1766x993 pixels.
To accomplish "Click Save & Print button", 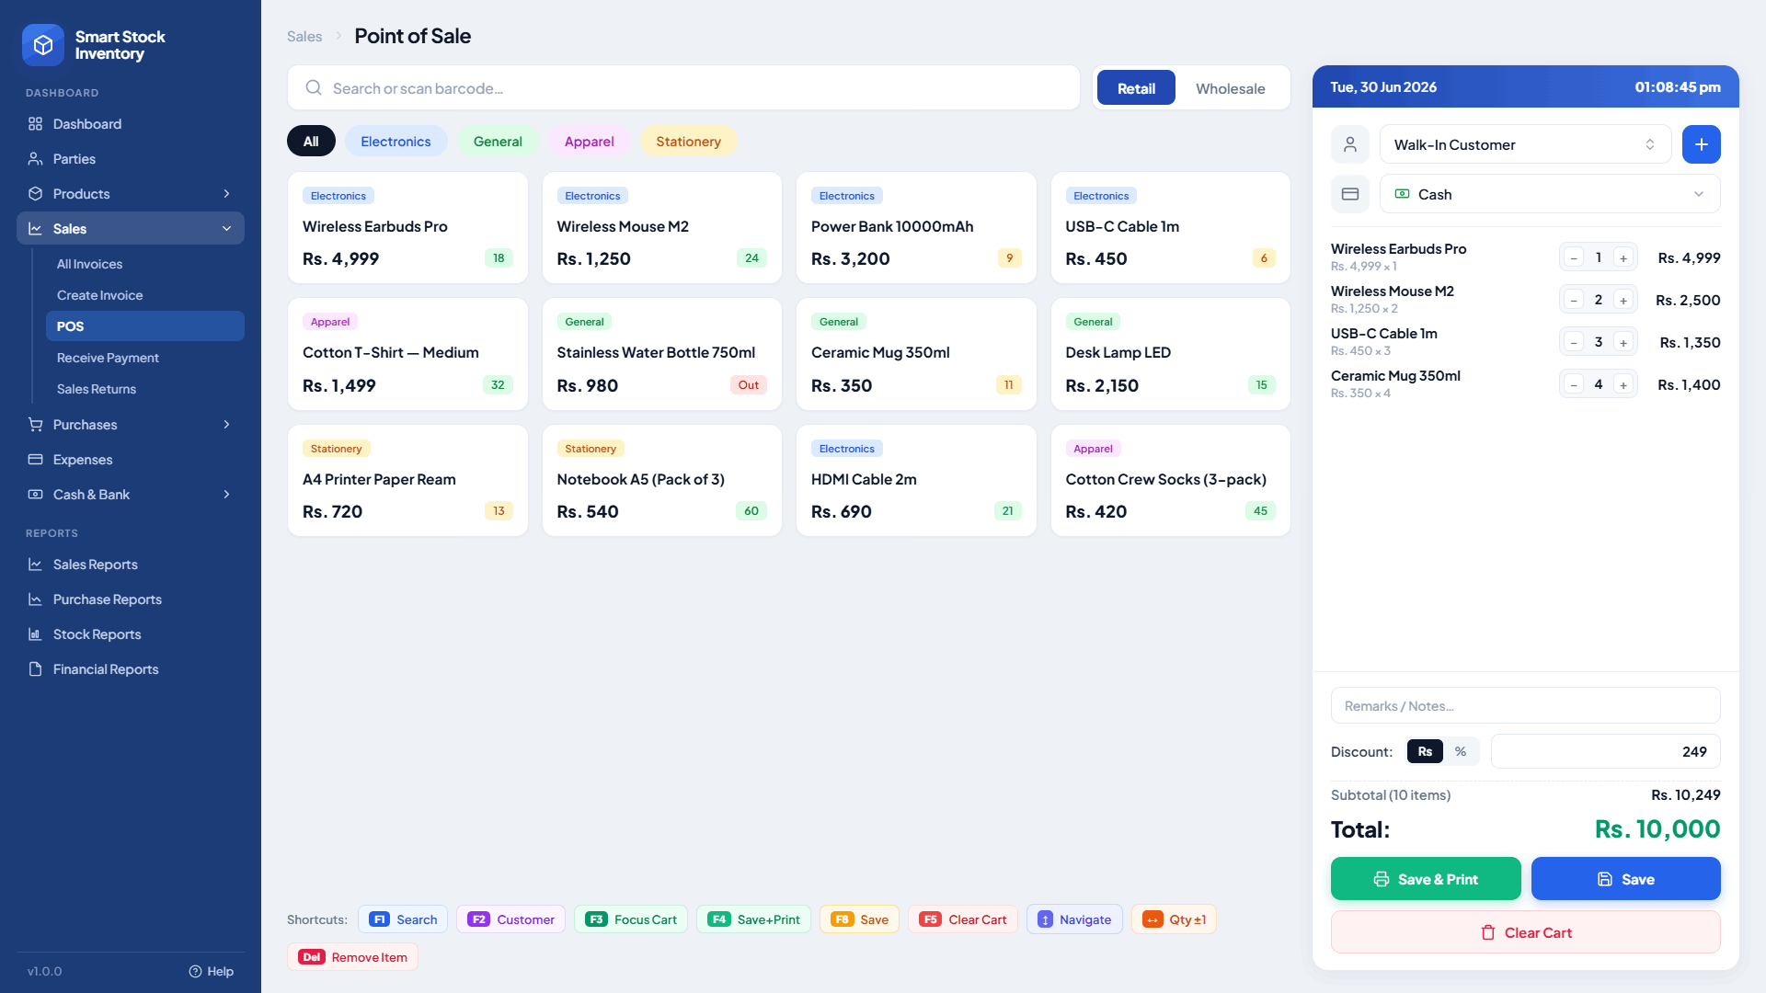I will point(1426,879).
